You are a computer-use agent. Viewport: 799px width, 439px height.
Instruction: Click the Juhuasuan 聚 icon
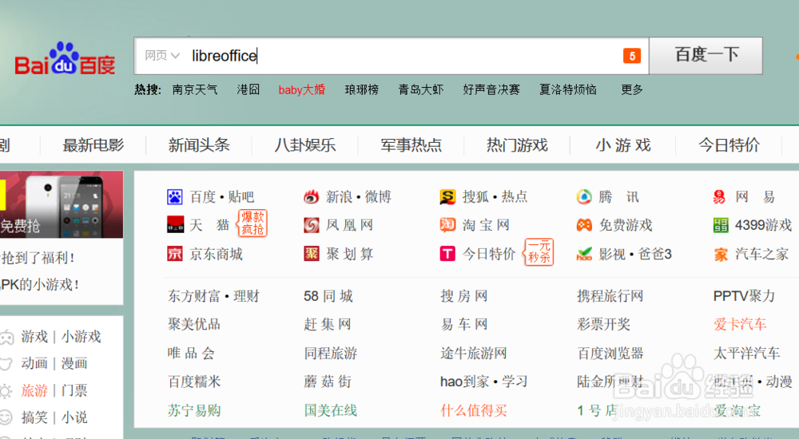pyautogui.click(x=312, y=253)
